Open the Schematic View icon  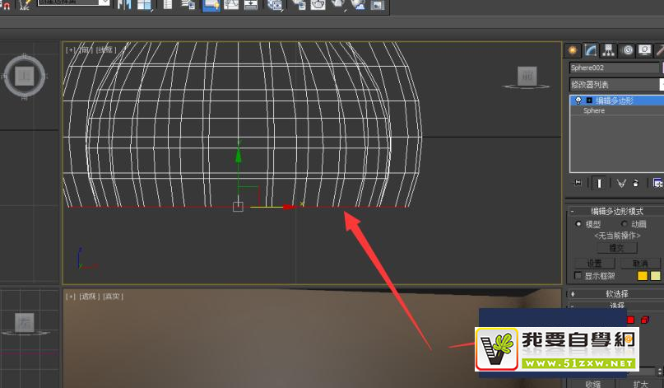(x=251, y=5)
